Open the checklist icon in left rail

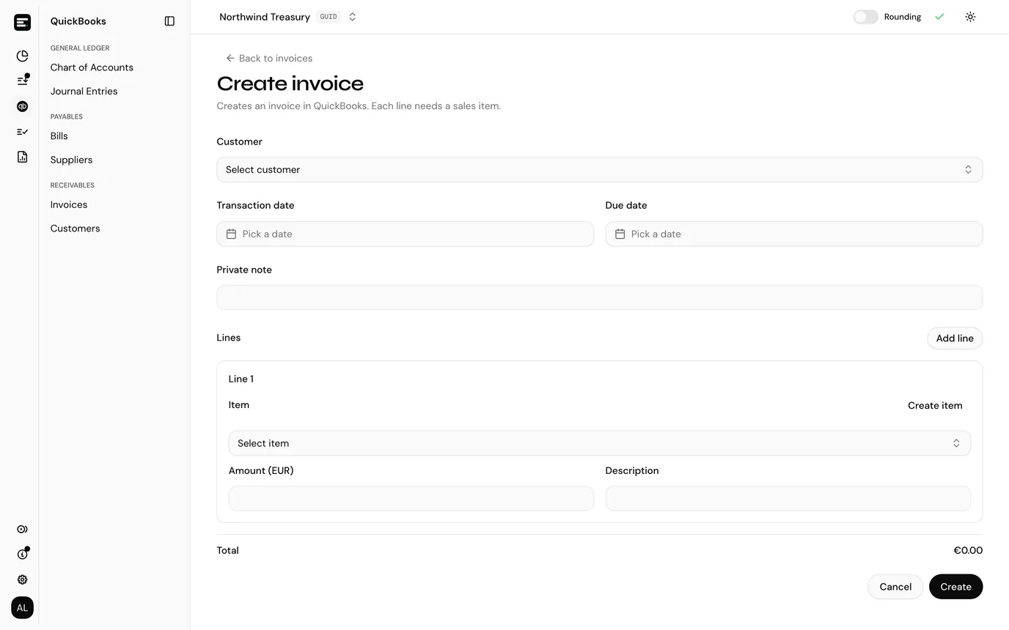pos(22,132)
